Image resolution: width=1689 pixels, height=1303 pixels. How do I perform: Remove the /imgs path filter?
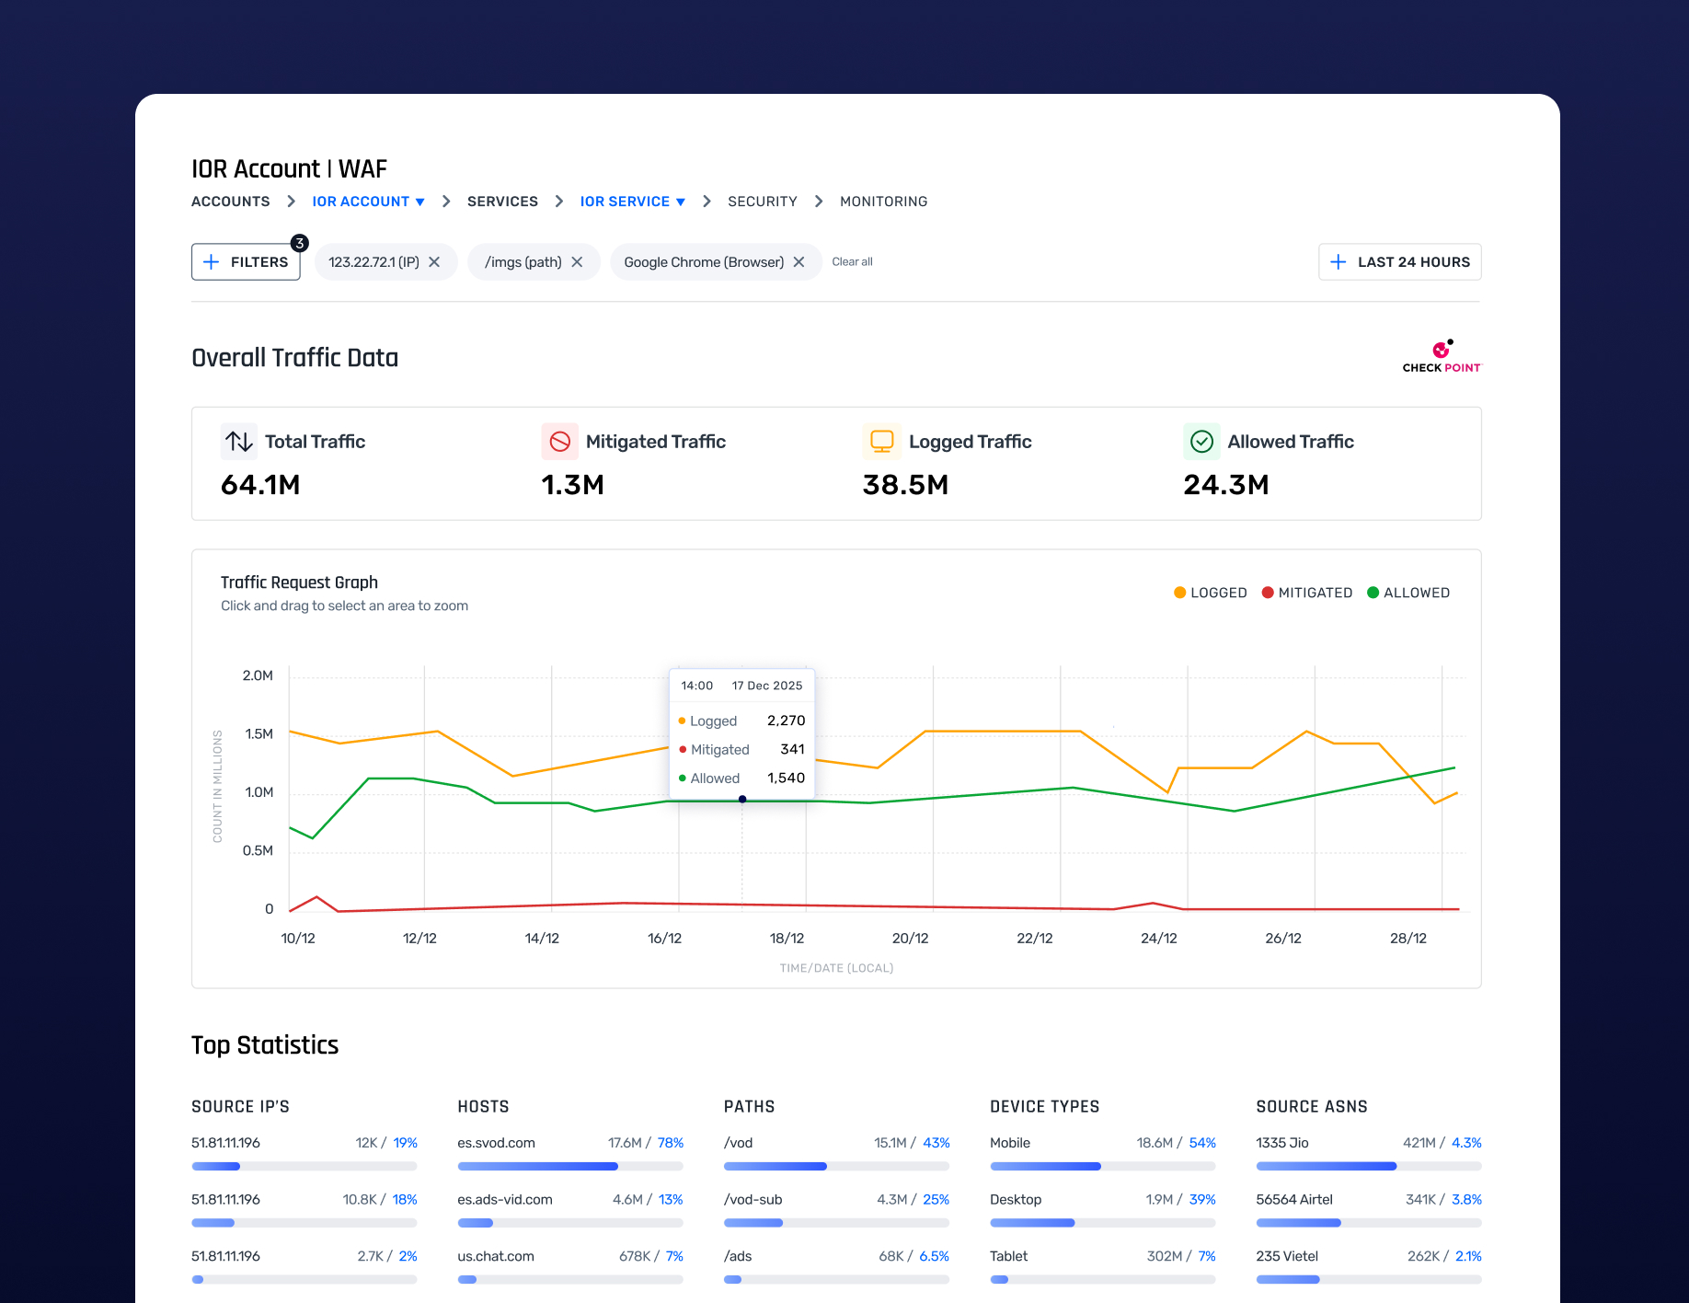578,262
